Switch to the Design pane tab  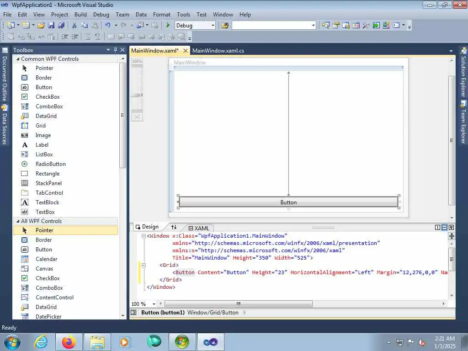click(147, 227)
